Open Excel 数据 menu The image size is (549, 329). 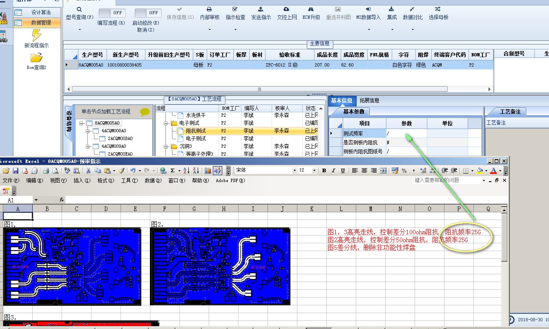click(152, 180)
